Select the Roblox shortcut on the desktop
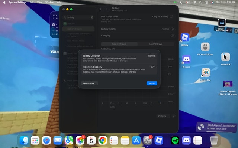The width and height of the screenshot is (238, 148). coord(185,38)
